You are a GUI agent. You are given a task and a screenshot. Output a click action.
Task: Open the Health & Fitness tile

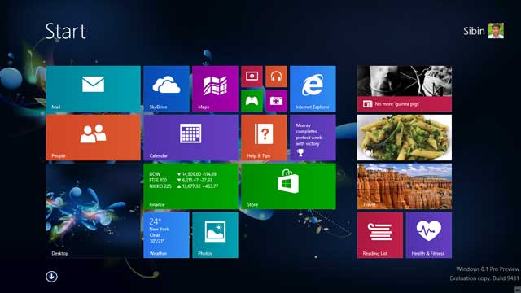(x=429, y=235)
